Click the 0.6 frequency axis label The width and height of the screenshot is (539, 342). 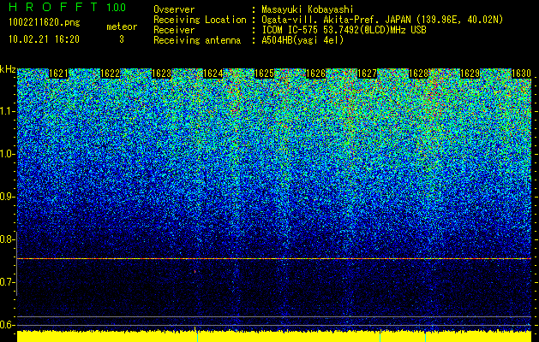click(x=6, y=325)
